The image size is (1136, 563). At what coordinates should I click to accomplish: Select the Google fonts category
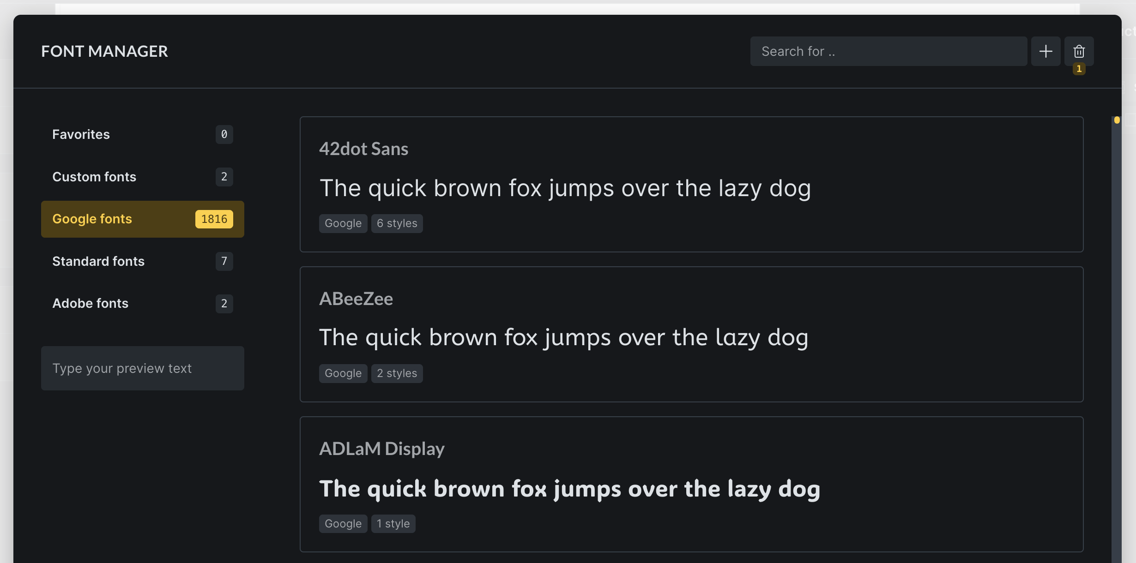142,219
